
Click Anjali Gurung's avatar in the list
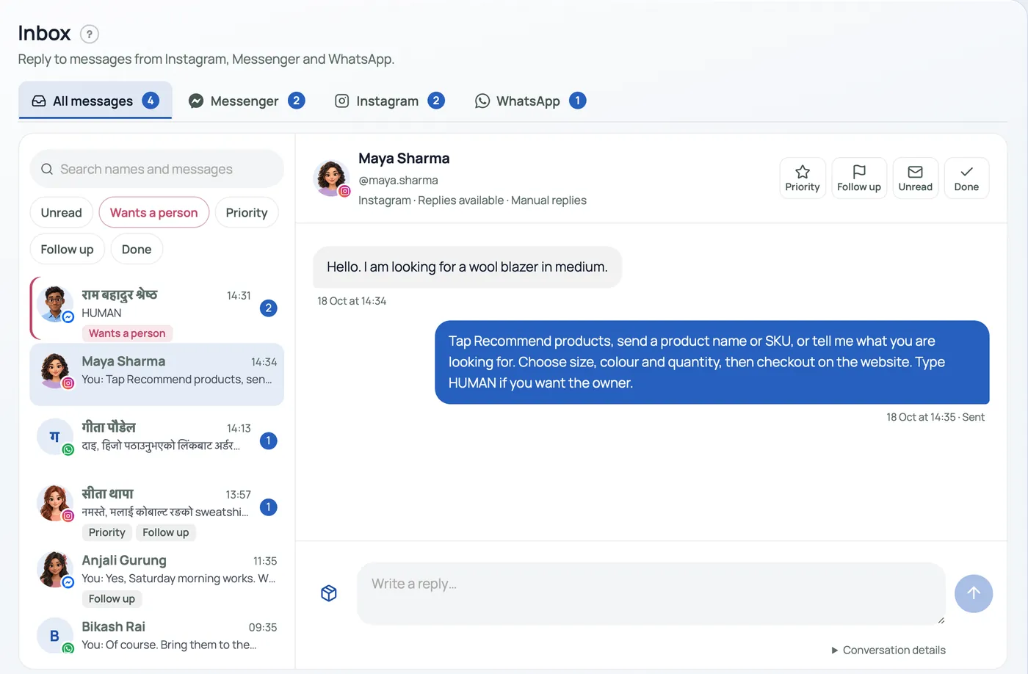click(55, 569)
